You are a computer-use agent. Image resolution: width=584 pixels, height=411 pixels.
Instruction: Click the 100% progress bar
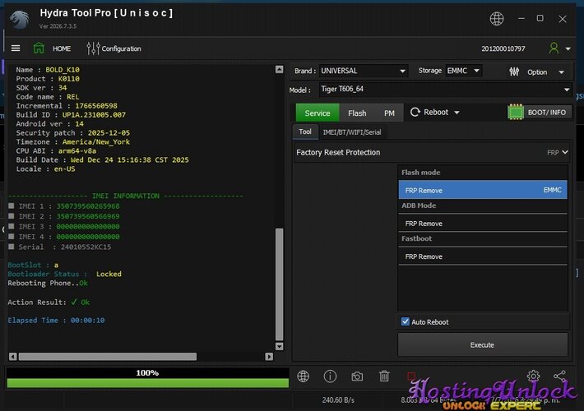pyautogui.click(x=147, y=378)
